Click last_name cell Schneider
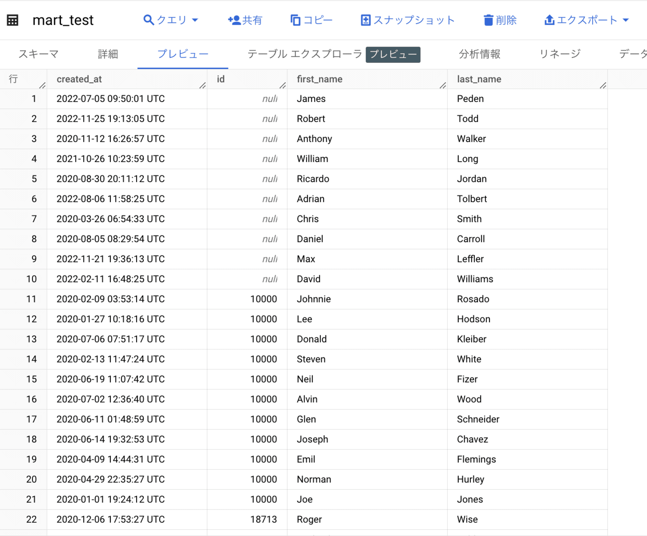The image size is (647, 536). [x=527, y=420]
